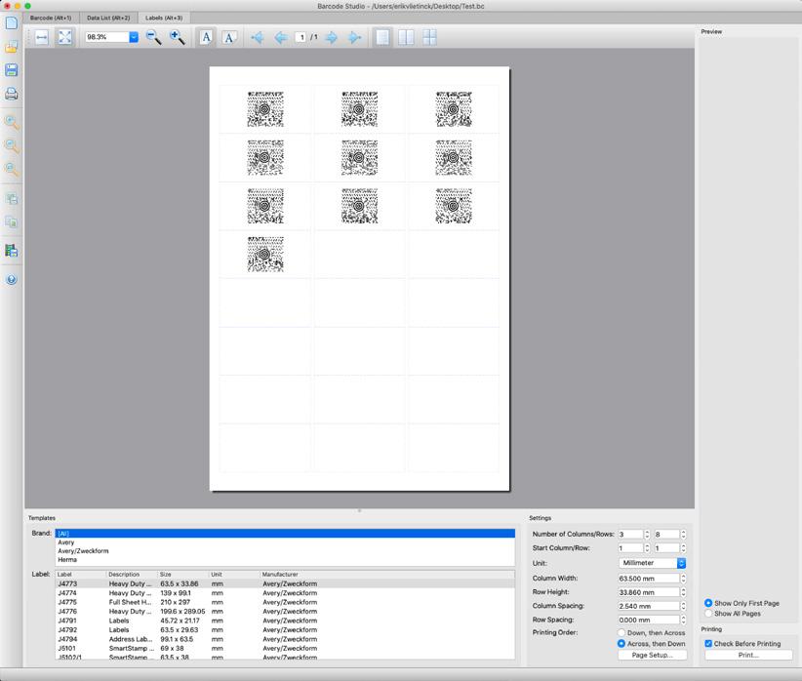Select the J4773 label template row

[x=285, y=583]
